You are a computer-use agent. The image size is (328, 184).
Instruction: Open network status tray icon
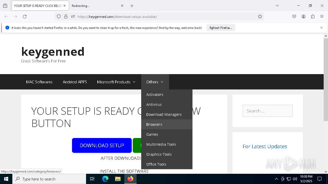289,179
